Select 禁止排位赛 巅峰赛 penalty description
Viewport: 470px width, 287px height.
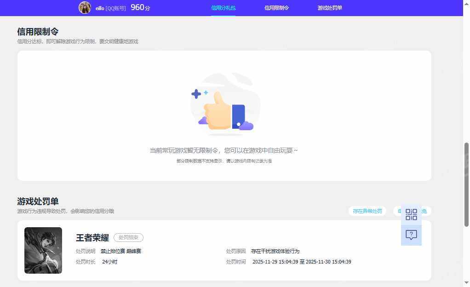tap(121, 251)
